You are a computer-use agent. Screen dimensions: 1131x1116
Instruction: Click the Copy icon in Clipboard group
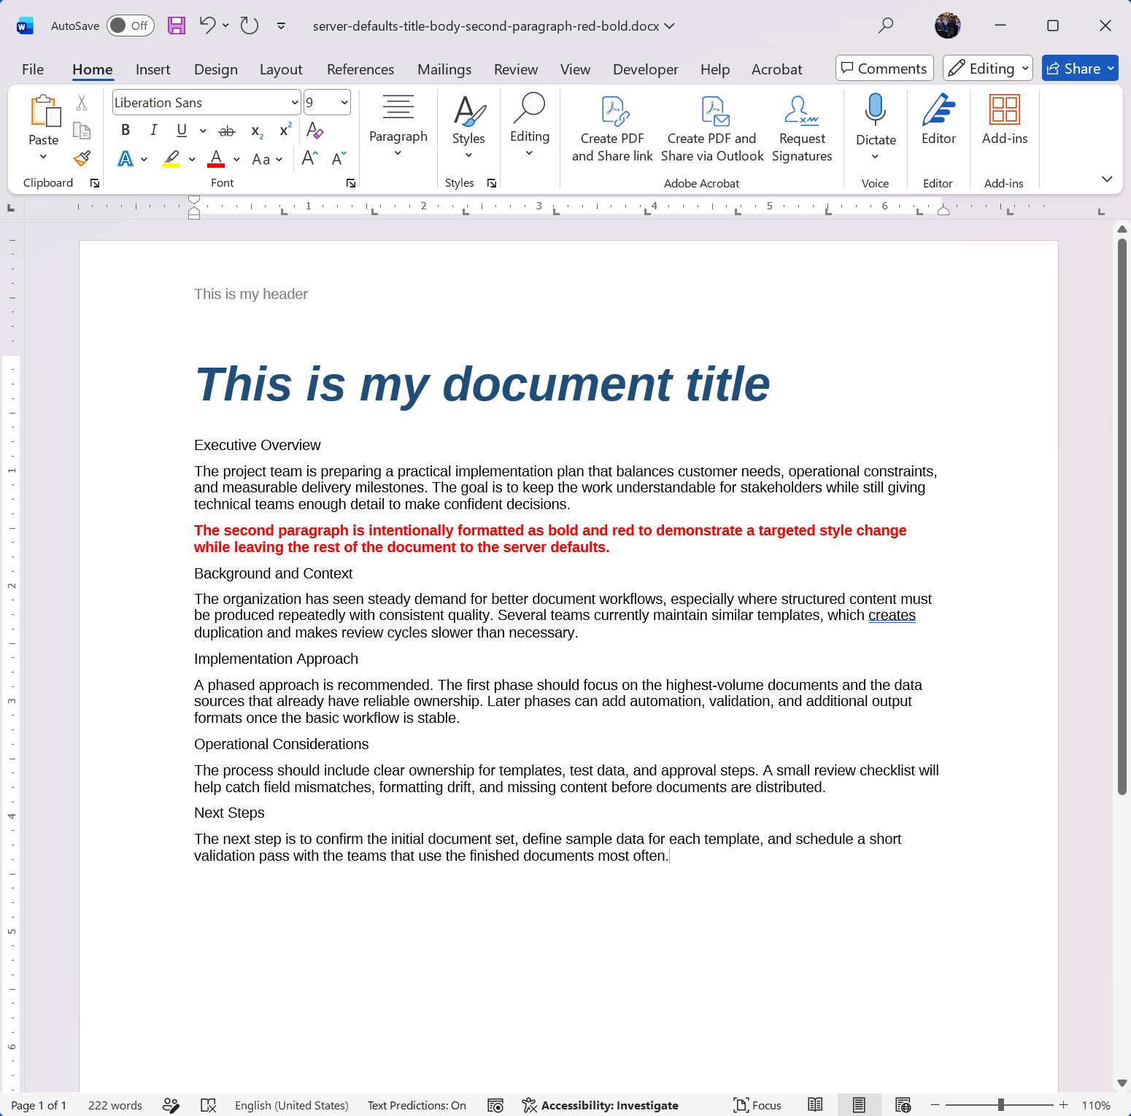(x=82, y=131)
